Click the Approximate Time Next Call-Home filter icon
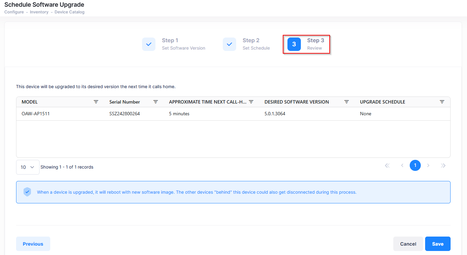Image resolution: width=467 pixels, height=255 pixels. [x=251, y=102]
